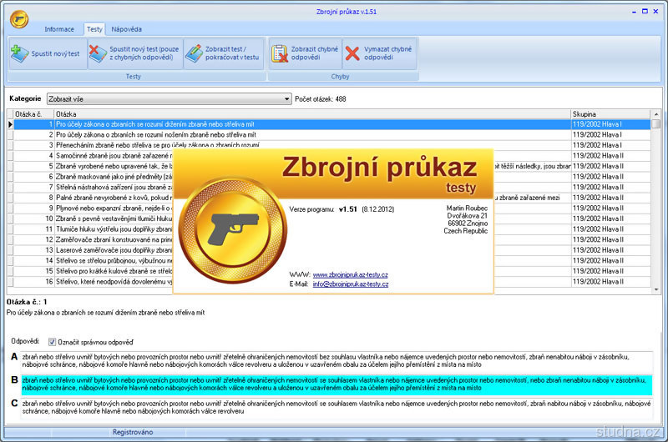Click the large gold pistol coin on splash
This screenshot has height=442, width=668.
click(233, 230)
